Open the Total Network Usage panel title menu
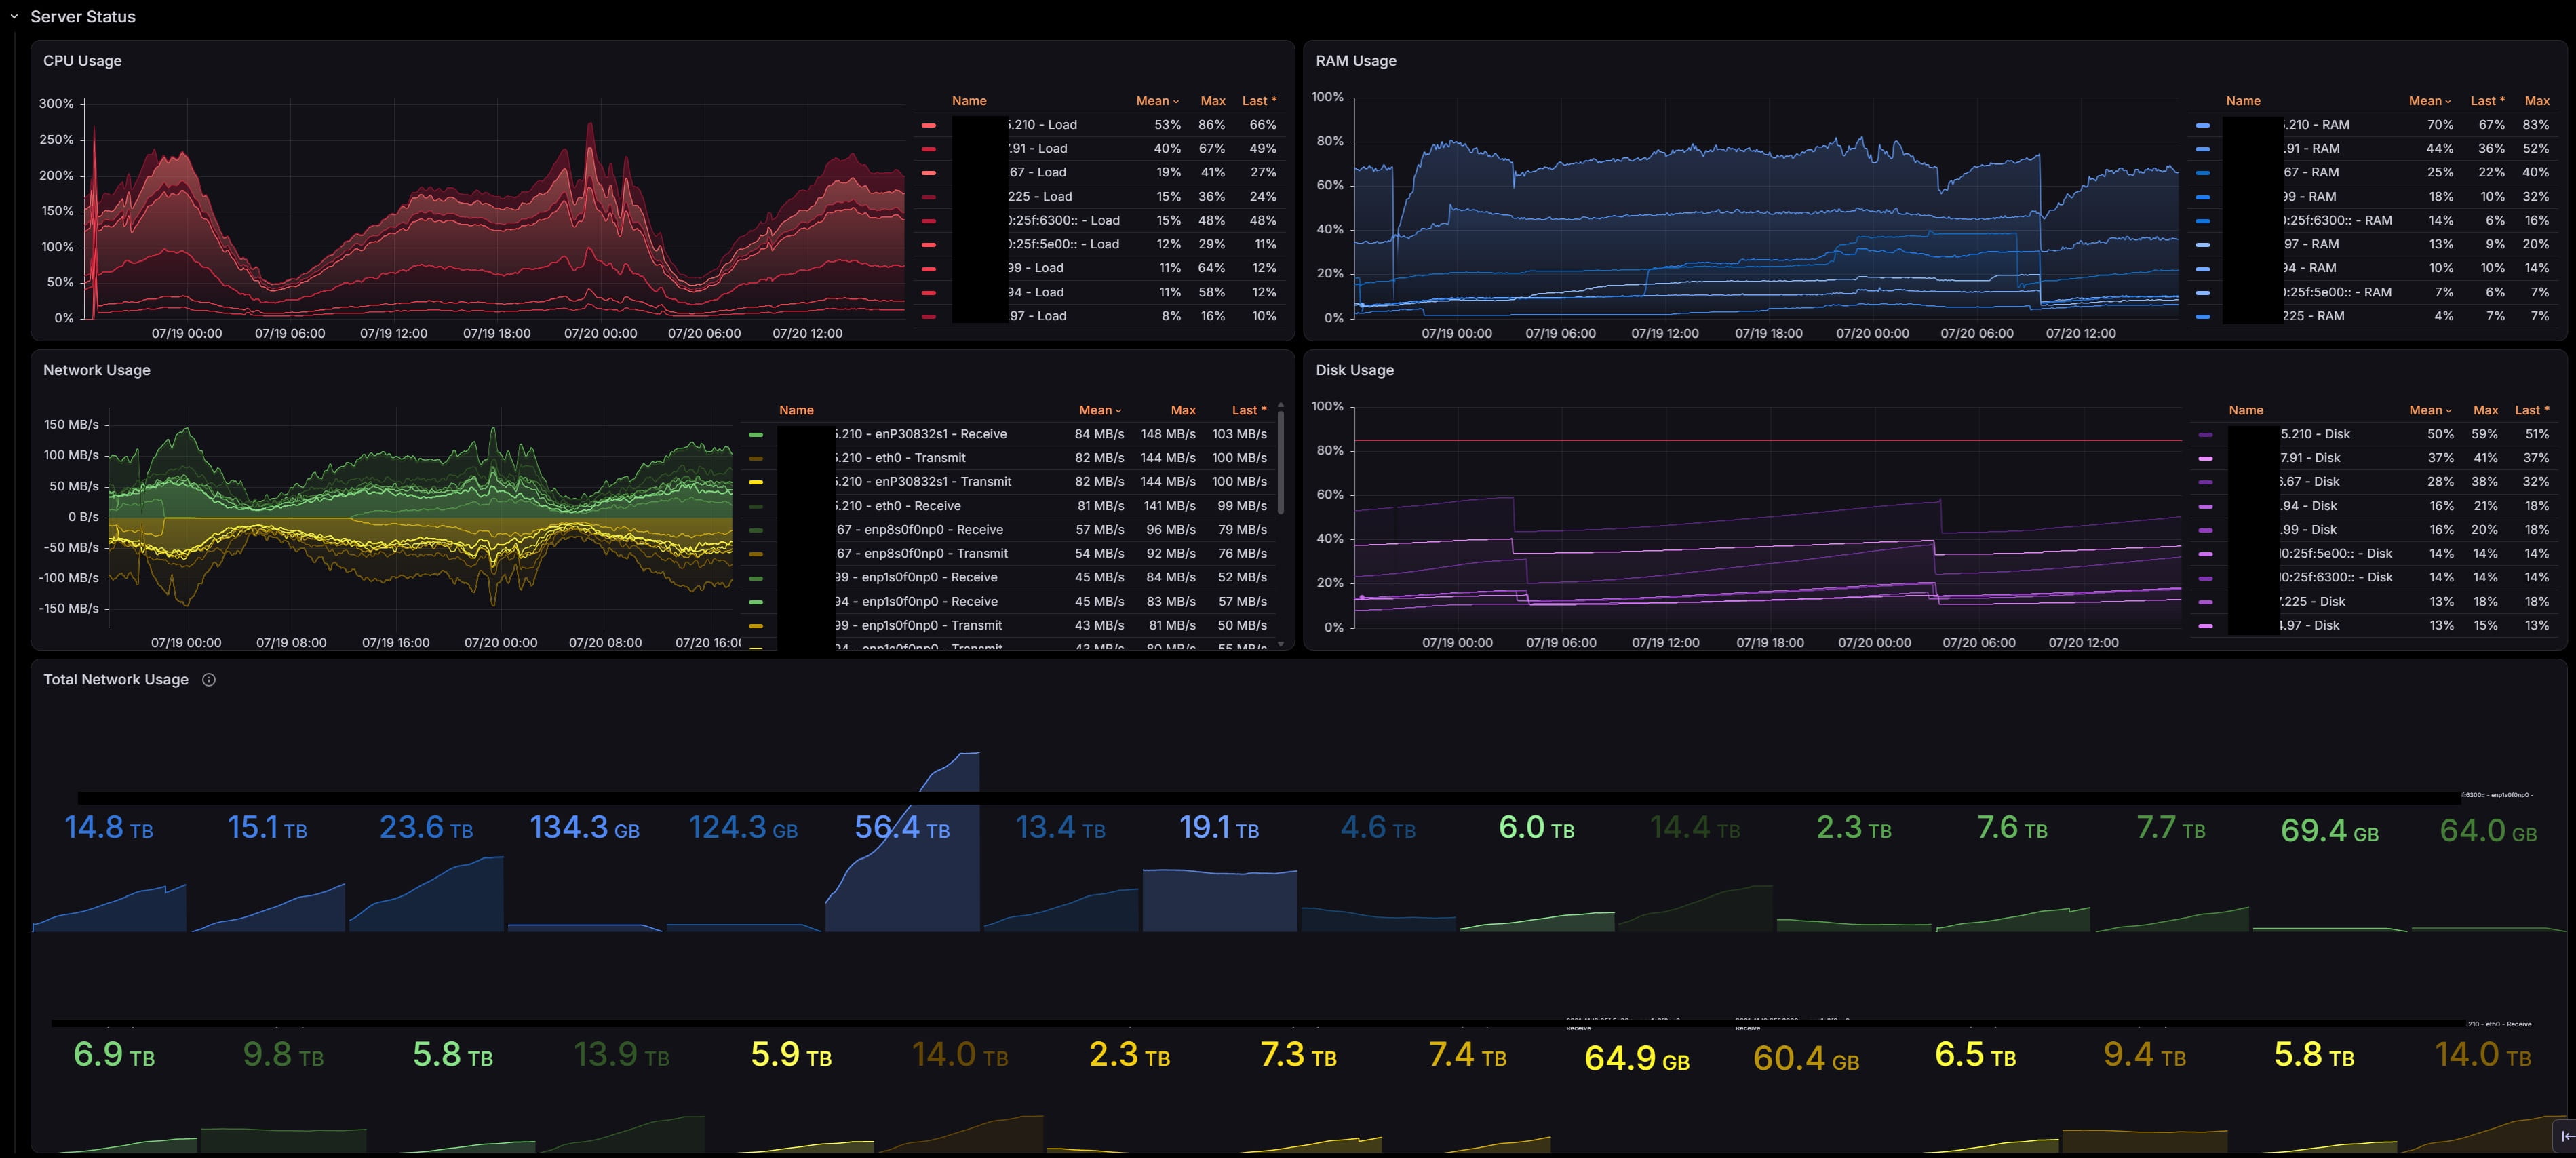Viewport: 2576px width, 1158px height. click(x=116, y=679)
